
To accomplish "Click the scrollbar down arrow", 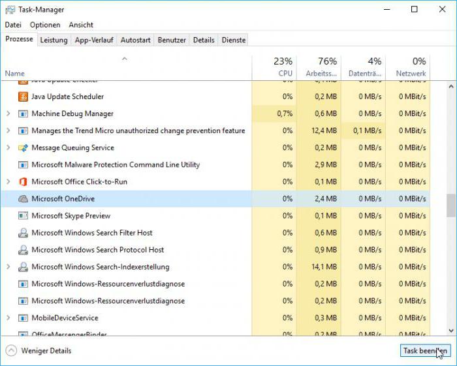I will pos(451,331).
